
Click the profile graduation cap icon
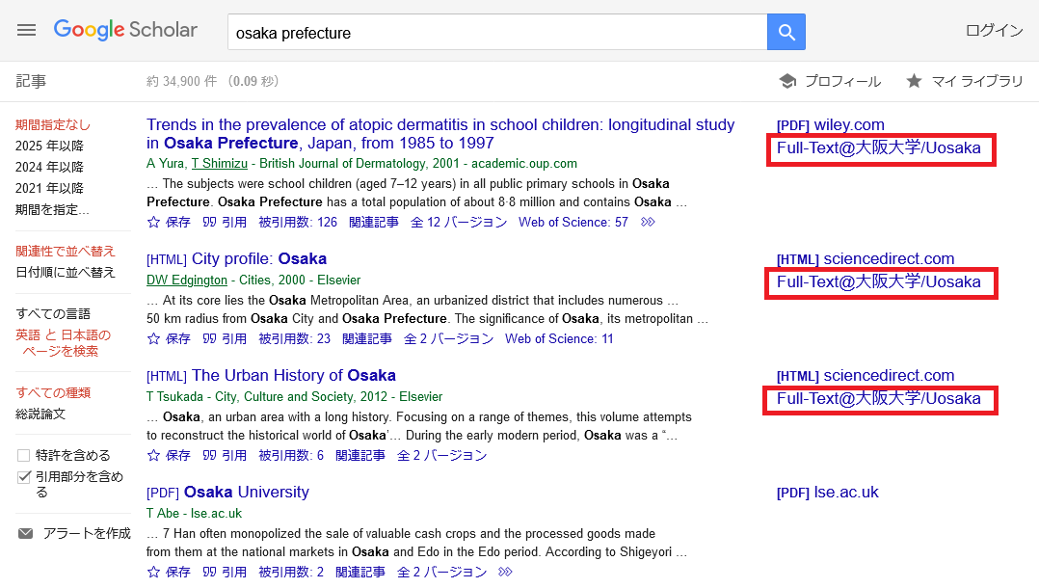tap(787, 82)
